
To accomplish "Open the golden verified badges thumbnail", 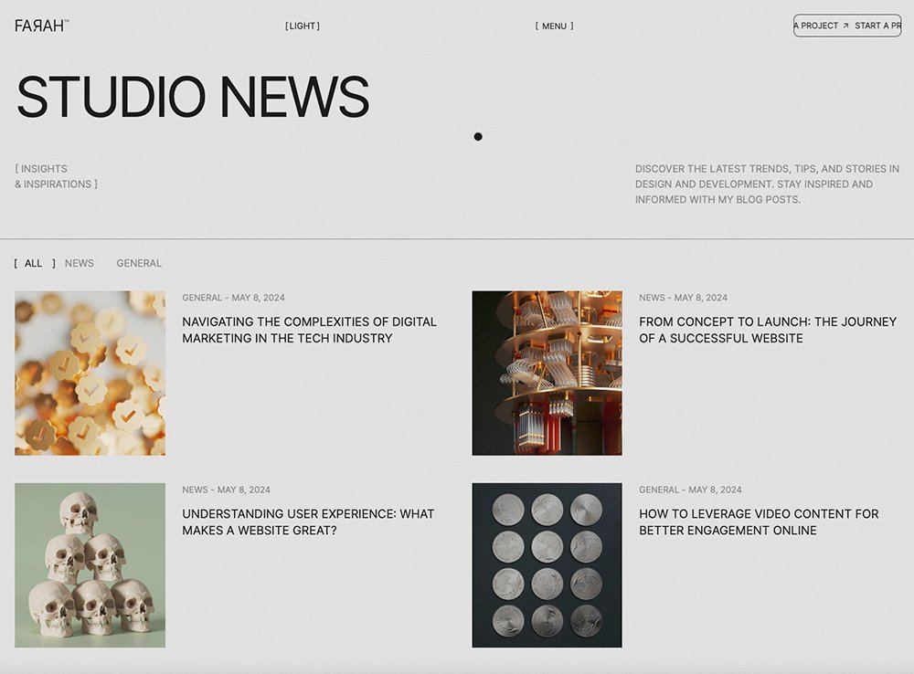I will (90, 373).
